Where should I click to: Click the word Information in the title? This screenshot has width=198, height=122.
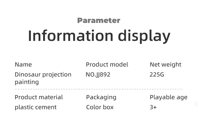click(71, 36)
